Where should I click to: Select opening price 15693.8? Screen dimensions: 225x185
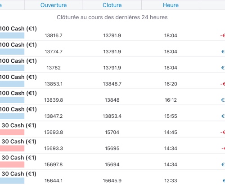tap(54, 132)
